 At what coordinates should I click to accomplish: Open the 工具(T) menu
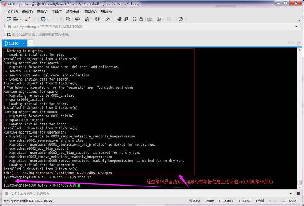coord(57,12)
